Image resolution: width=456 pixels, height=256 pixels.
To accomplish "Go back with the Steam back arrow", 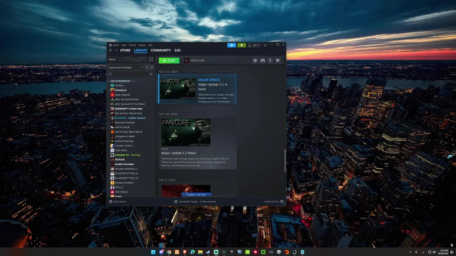I will pyautogui.click(x=110, y=50).
